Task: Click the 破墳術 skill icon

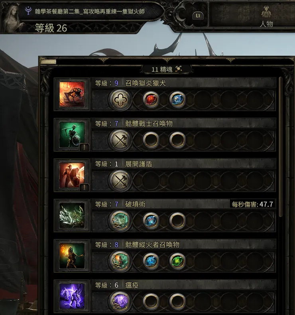Action: coord(72,216)
